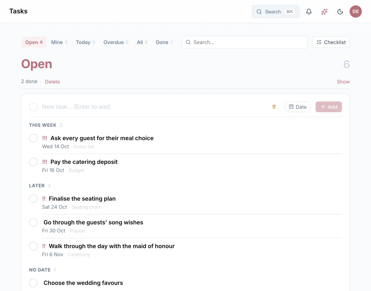Image resolution: width=371 pixels, height=291 pixels.
Task: Click priority marker on 'Walk through the day'
Action: [44, 246]
